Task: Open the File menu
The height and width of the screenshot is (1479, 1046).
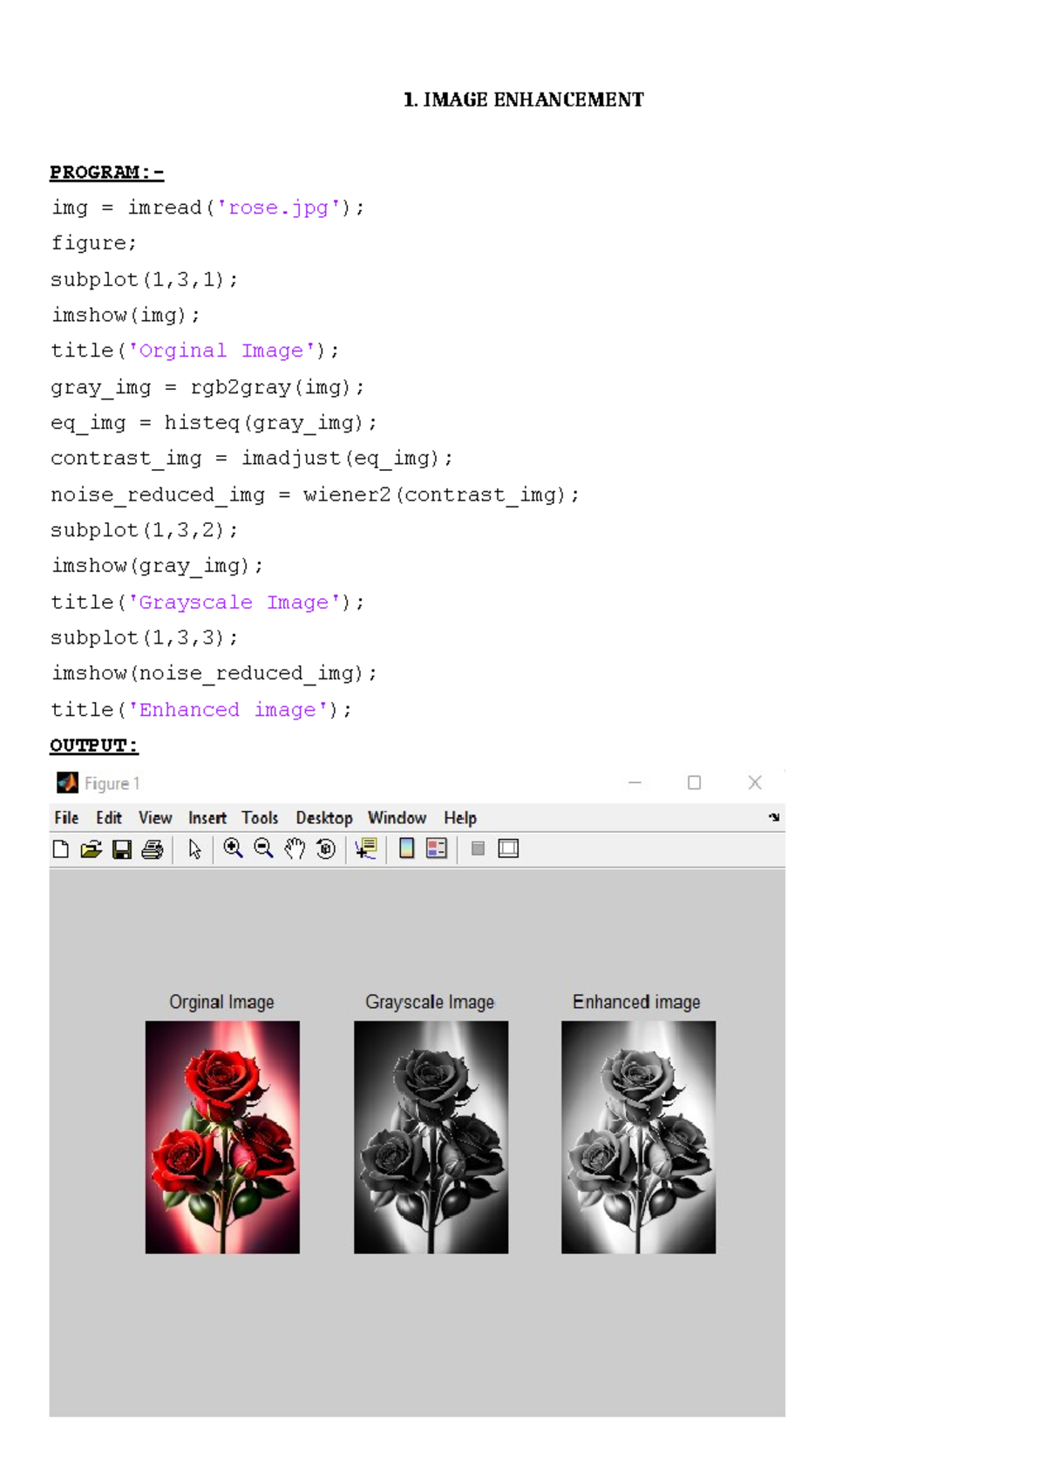Action: (66, 818)
